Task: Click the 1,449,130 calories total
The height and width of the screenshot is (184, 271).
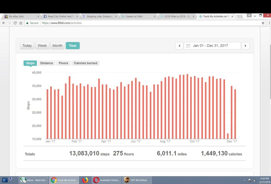Action: [x=221, y=153]
